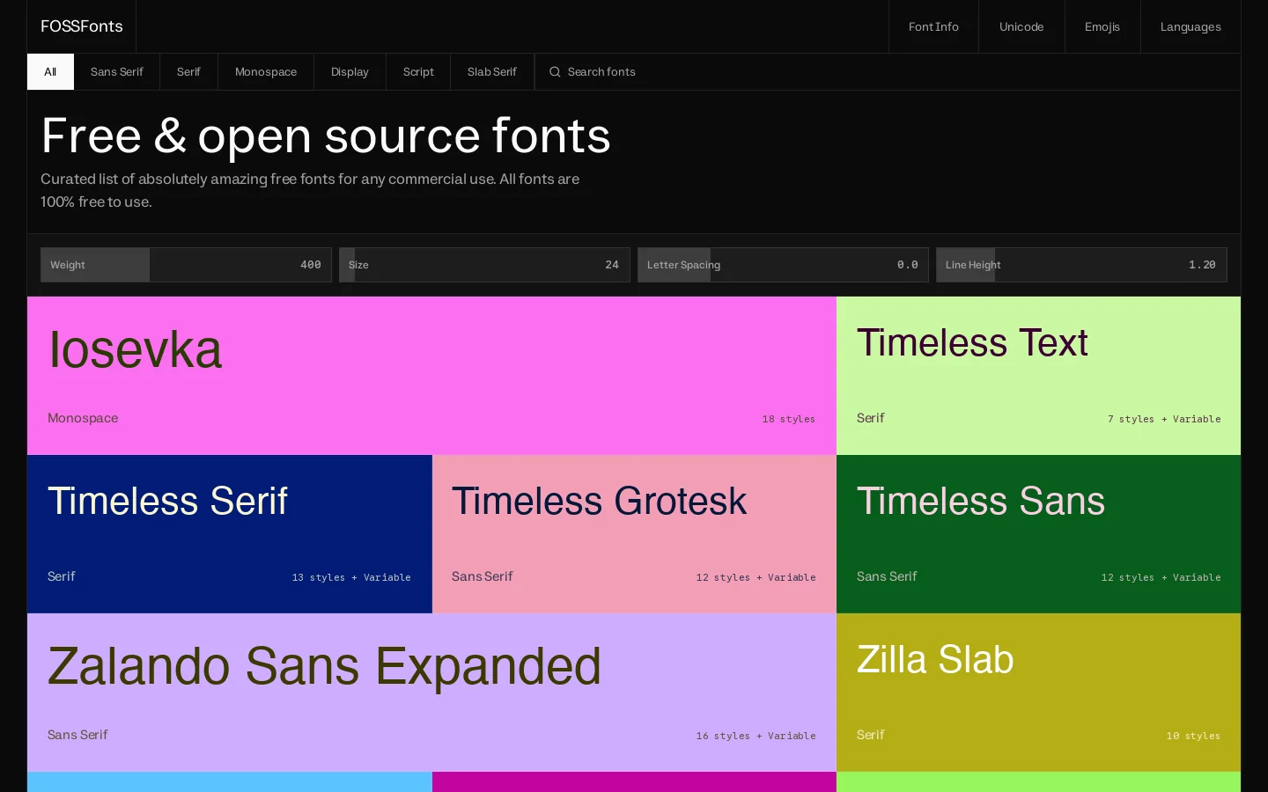Select the Display filter tab

(x=350, y=72)
